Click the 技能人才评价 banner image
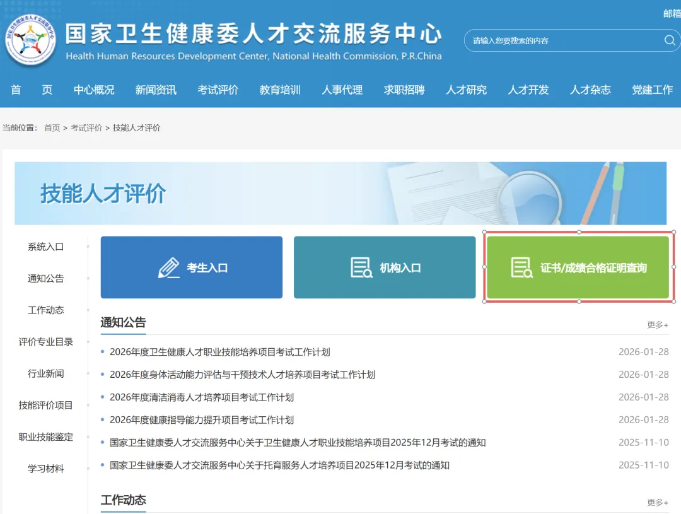The height and width of the screenshot is (514, 681). tap(340, 194)
